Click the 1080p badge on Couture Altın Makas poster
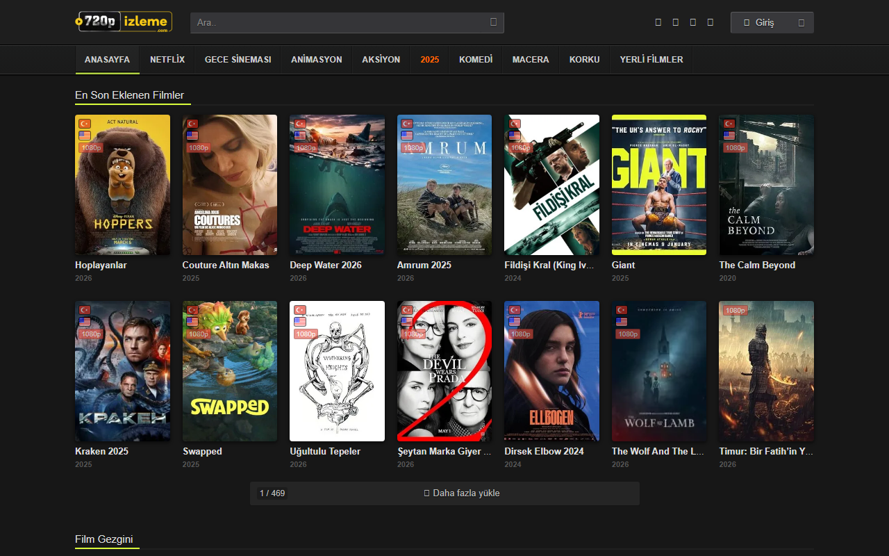Viewport: 889px width, 556px height. click(199, 148)
